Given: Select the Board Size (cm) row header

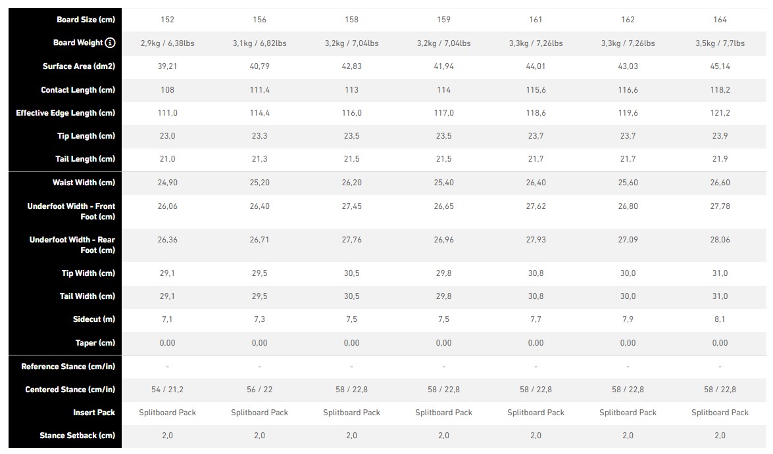Looking at the screenshot, I should pyautogui.click(x=86, y=20).
